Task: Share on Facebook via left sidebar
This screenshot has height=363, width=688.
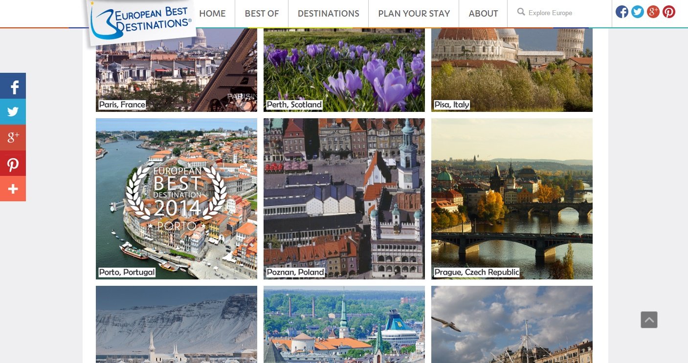Action: (13, 86)
